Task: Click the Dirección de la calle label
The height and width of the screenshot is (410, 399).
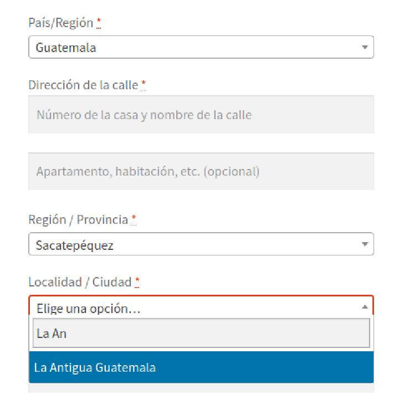Action: tap(83, 85)
